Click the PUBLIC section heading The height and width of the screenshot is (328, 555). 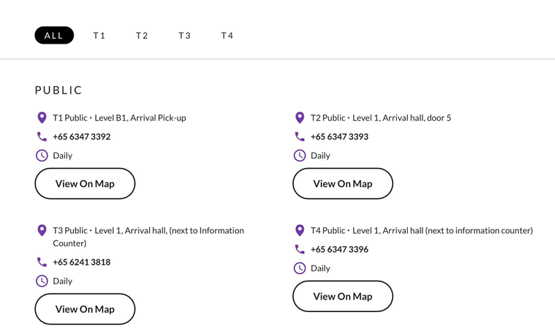[59, 90]
